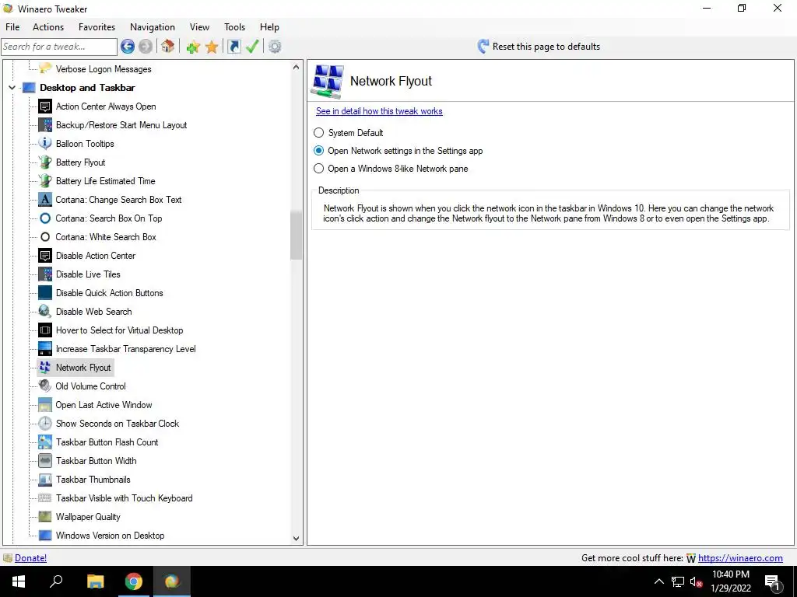The image size is (797, 597).
Task: Click the Donate! link
Action: [30, 558]
